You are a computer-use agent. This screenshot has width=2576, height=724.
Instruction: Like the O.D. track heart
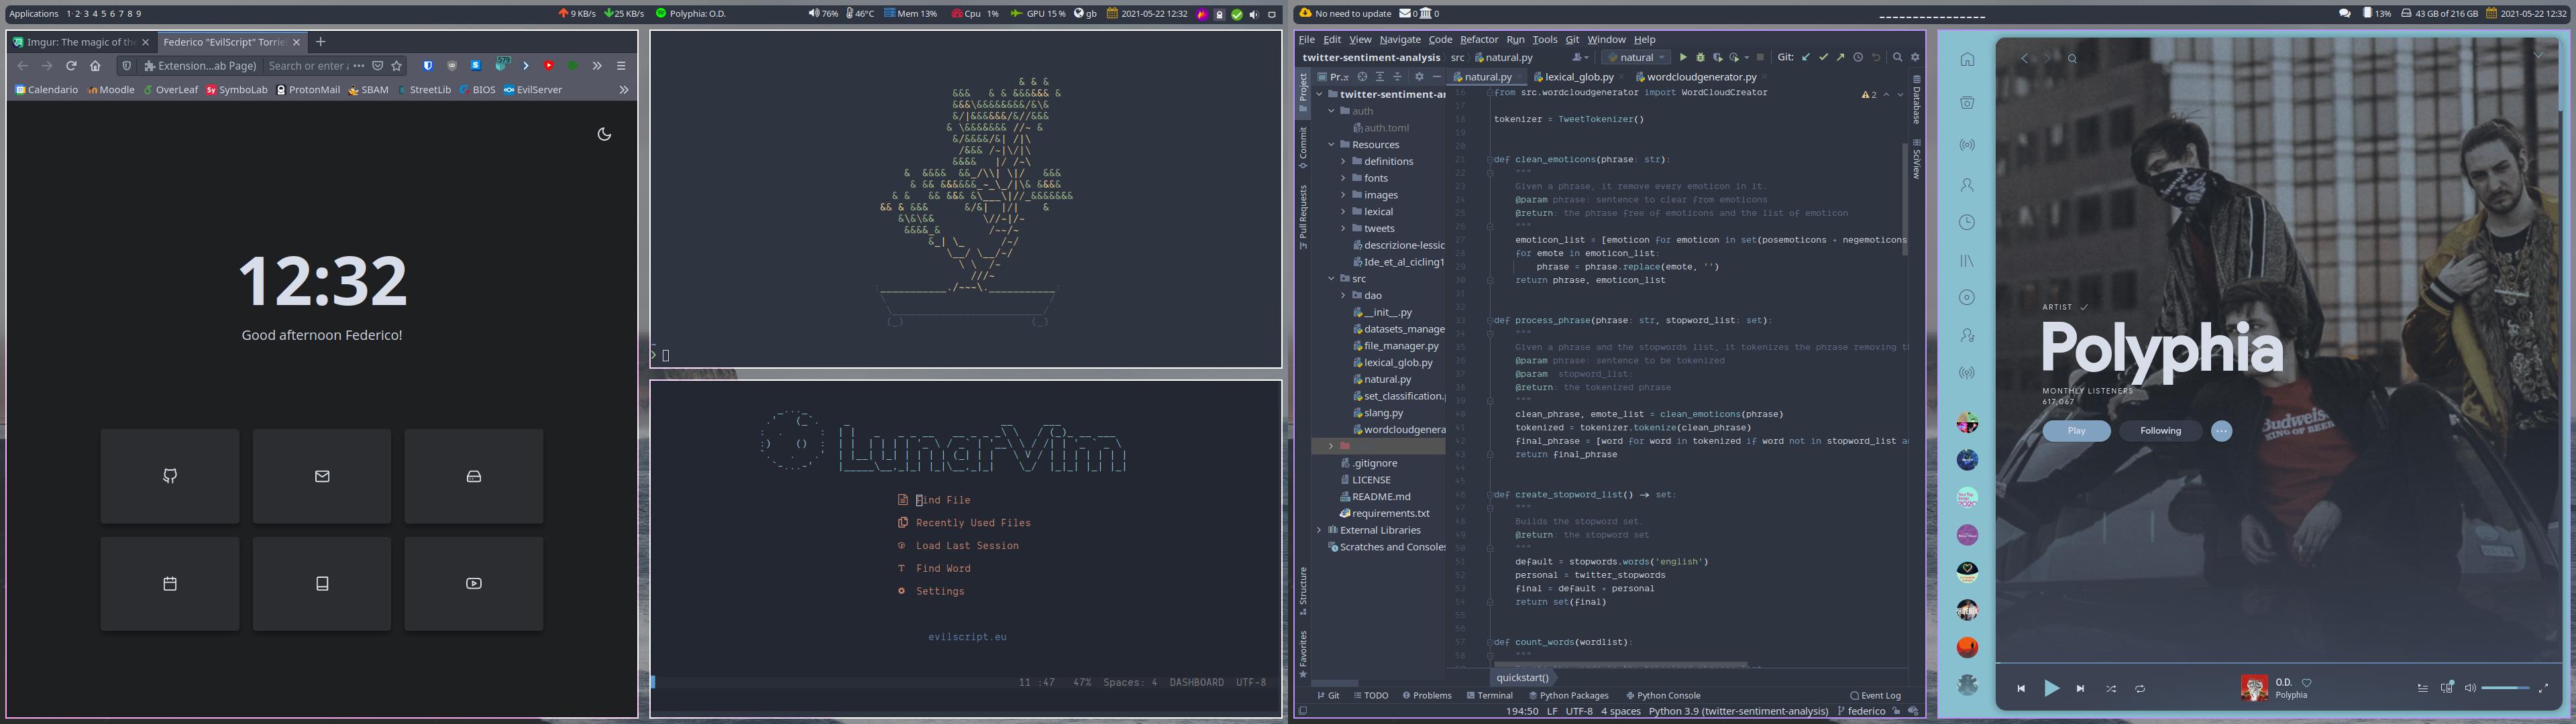point(2306,683)
